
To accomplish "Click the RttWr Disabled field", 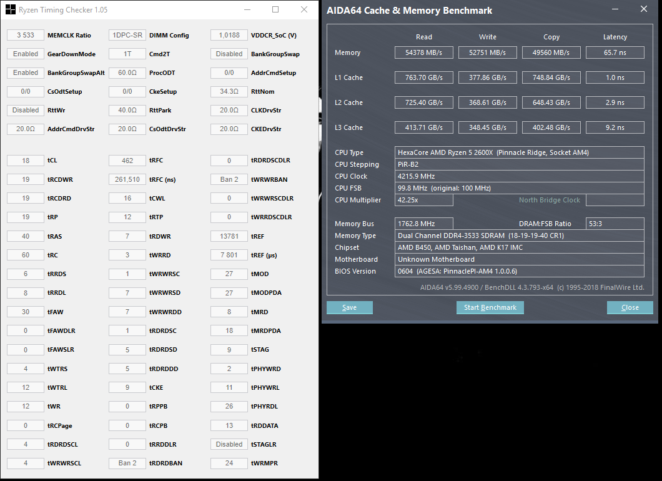I will [x=26, y=110].
